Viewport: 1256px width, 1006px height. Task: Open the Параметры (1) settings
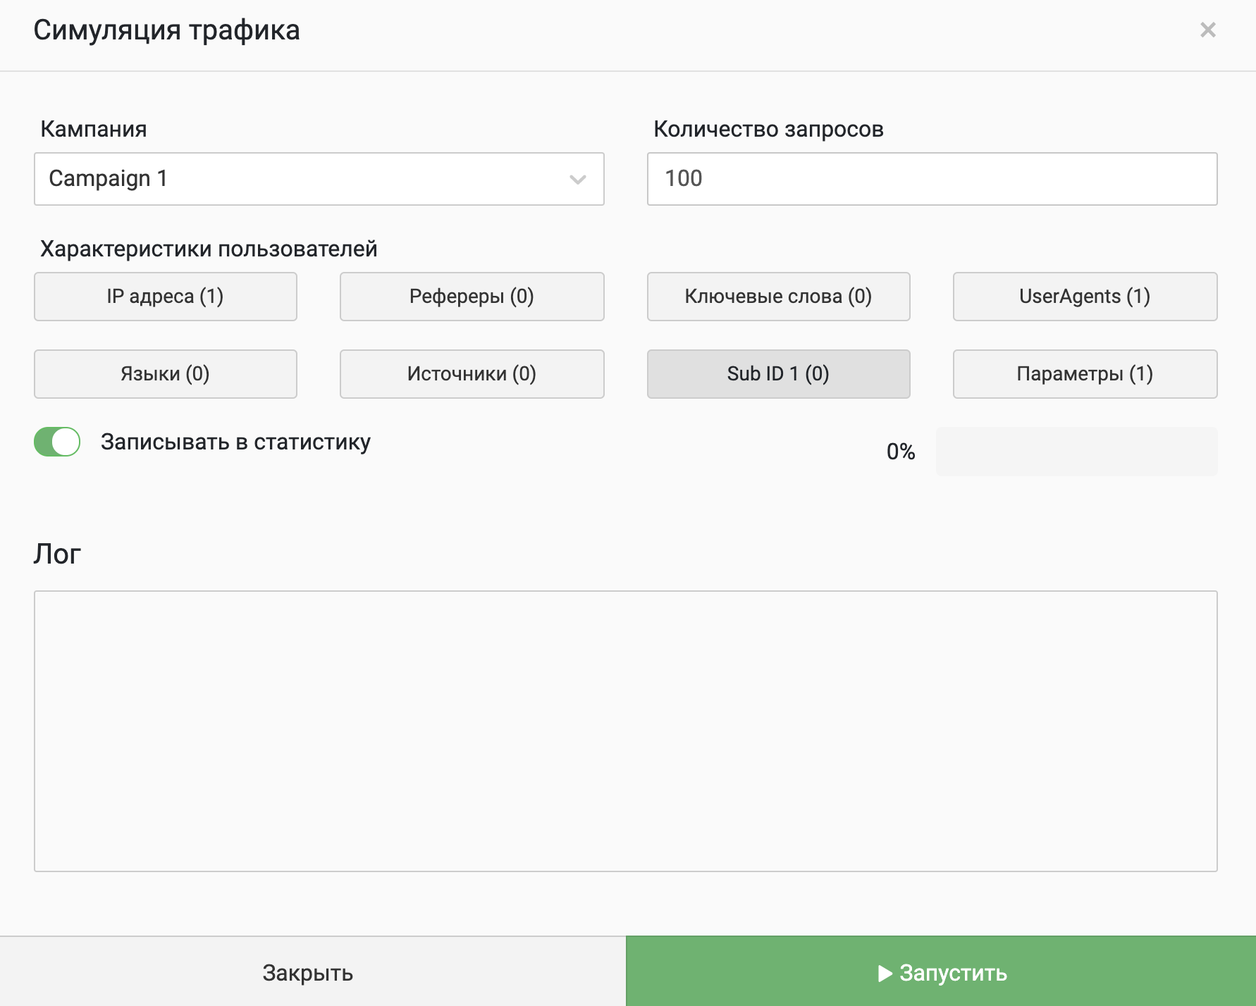(1085, 374)
